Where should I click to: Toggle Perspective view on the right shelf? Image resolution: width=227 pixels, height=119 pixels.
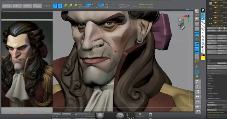197,34
